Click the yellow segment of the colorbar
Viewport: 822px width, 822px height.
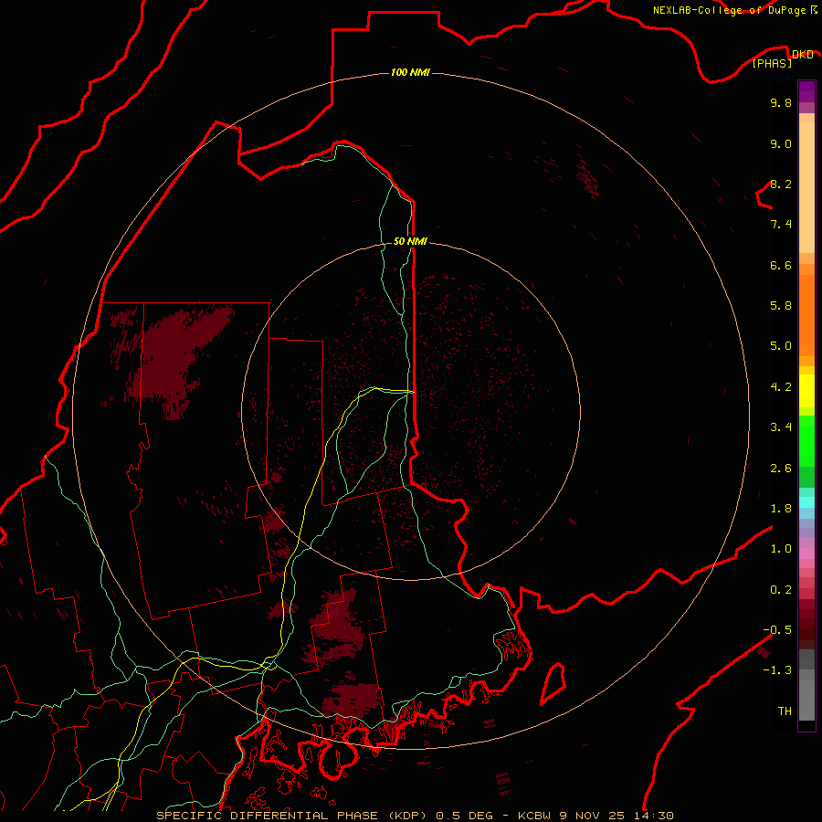[806, 391]
